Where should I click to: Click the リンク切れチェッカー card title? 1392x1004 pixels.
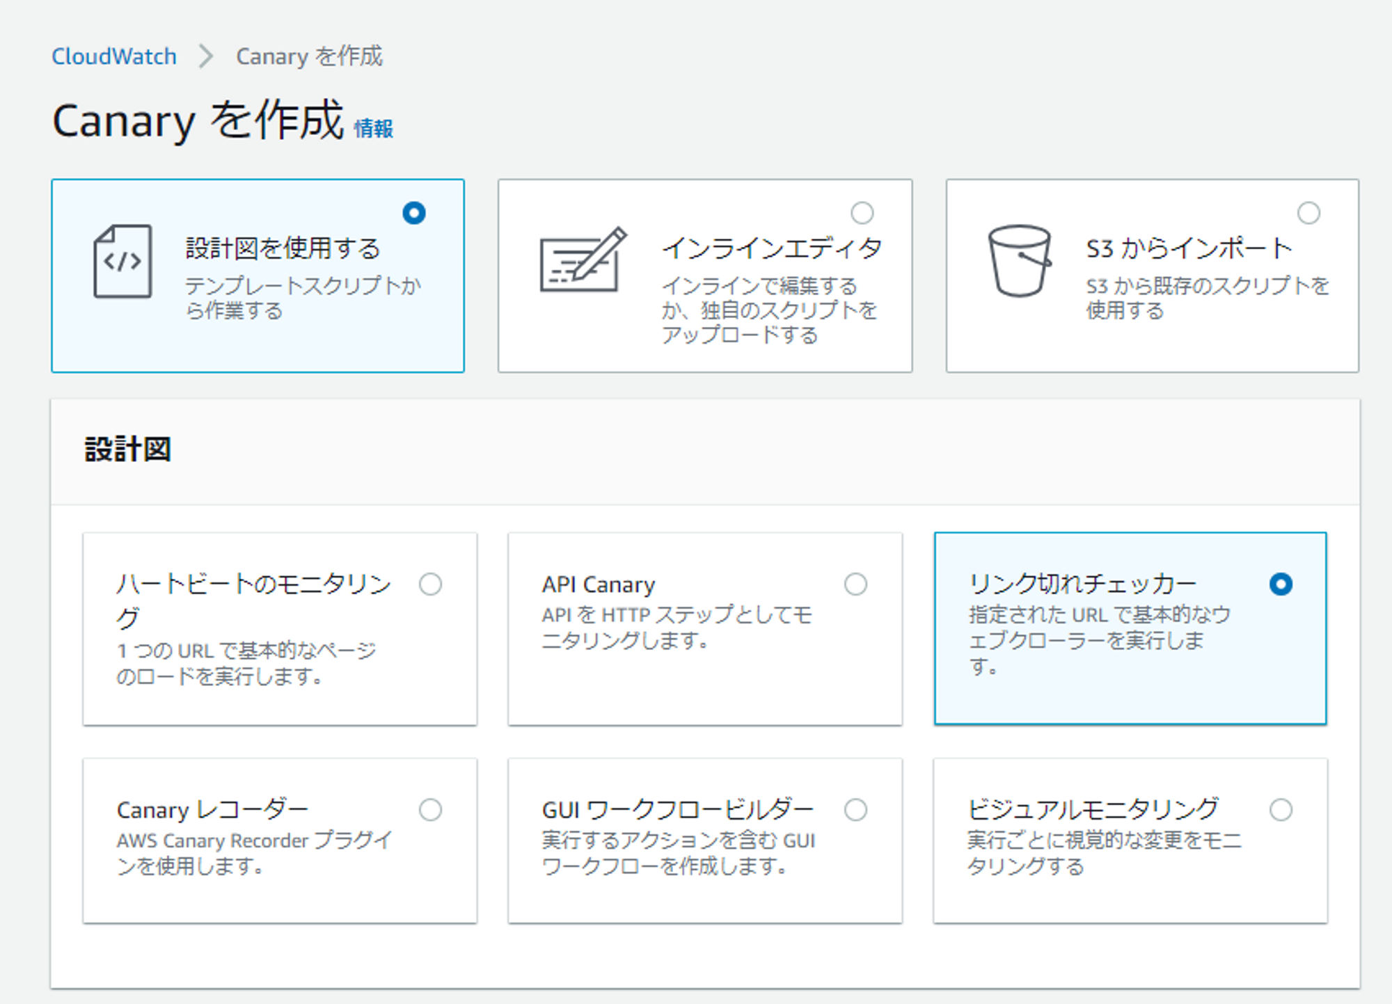[1082, 584]
